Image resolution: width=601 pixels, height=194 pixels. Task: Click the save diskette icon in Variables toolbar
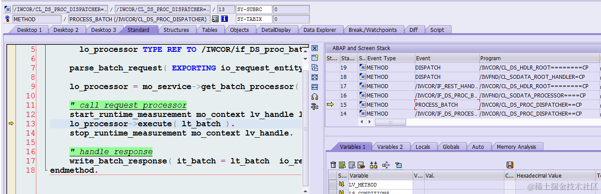coord(510,165)
